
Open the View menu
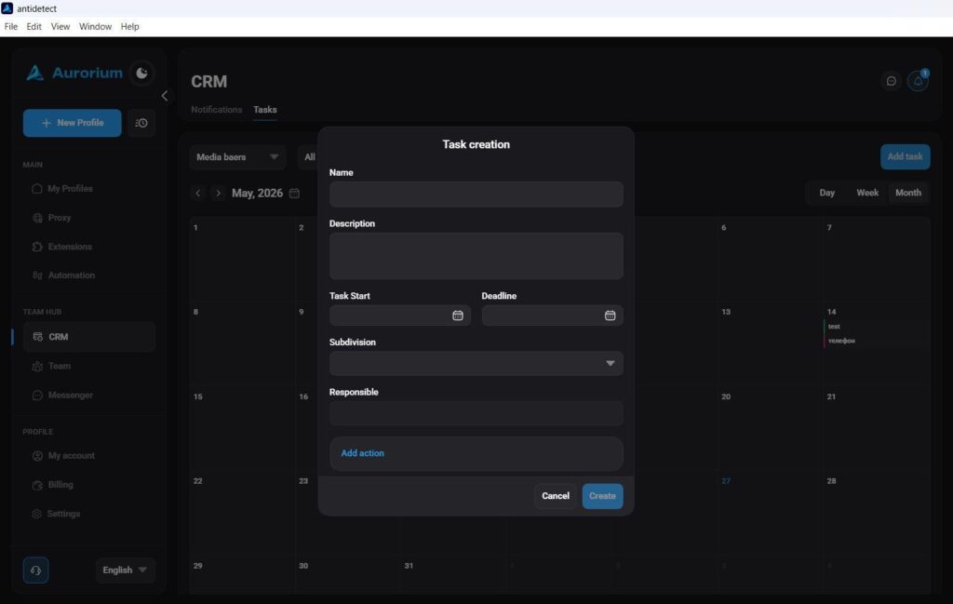[60, 27]
